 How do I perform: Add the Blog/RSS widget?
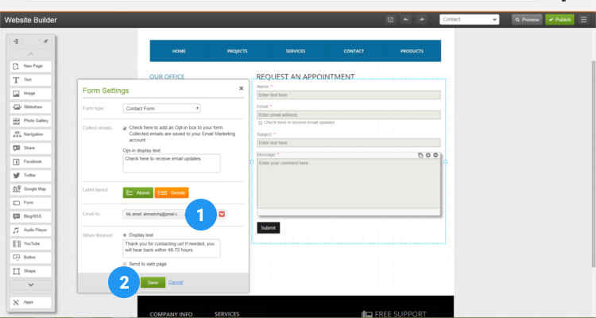pos(31,216)
